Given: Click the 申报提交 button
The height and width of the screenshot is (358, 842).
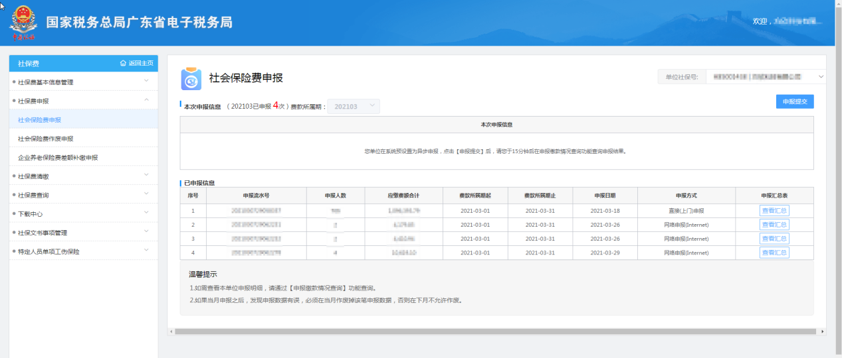Looking at the screenshot, I should coord(795,101).
